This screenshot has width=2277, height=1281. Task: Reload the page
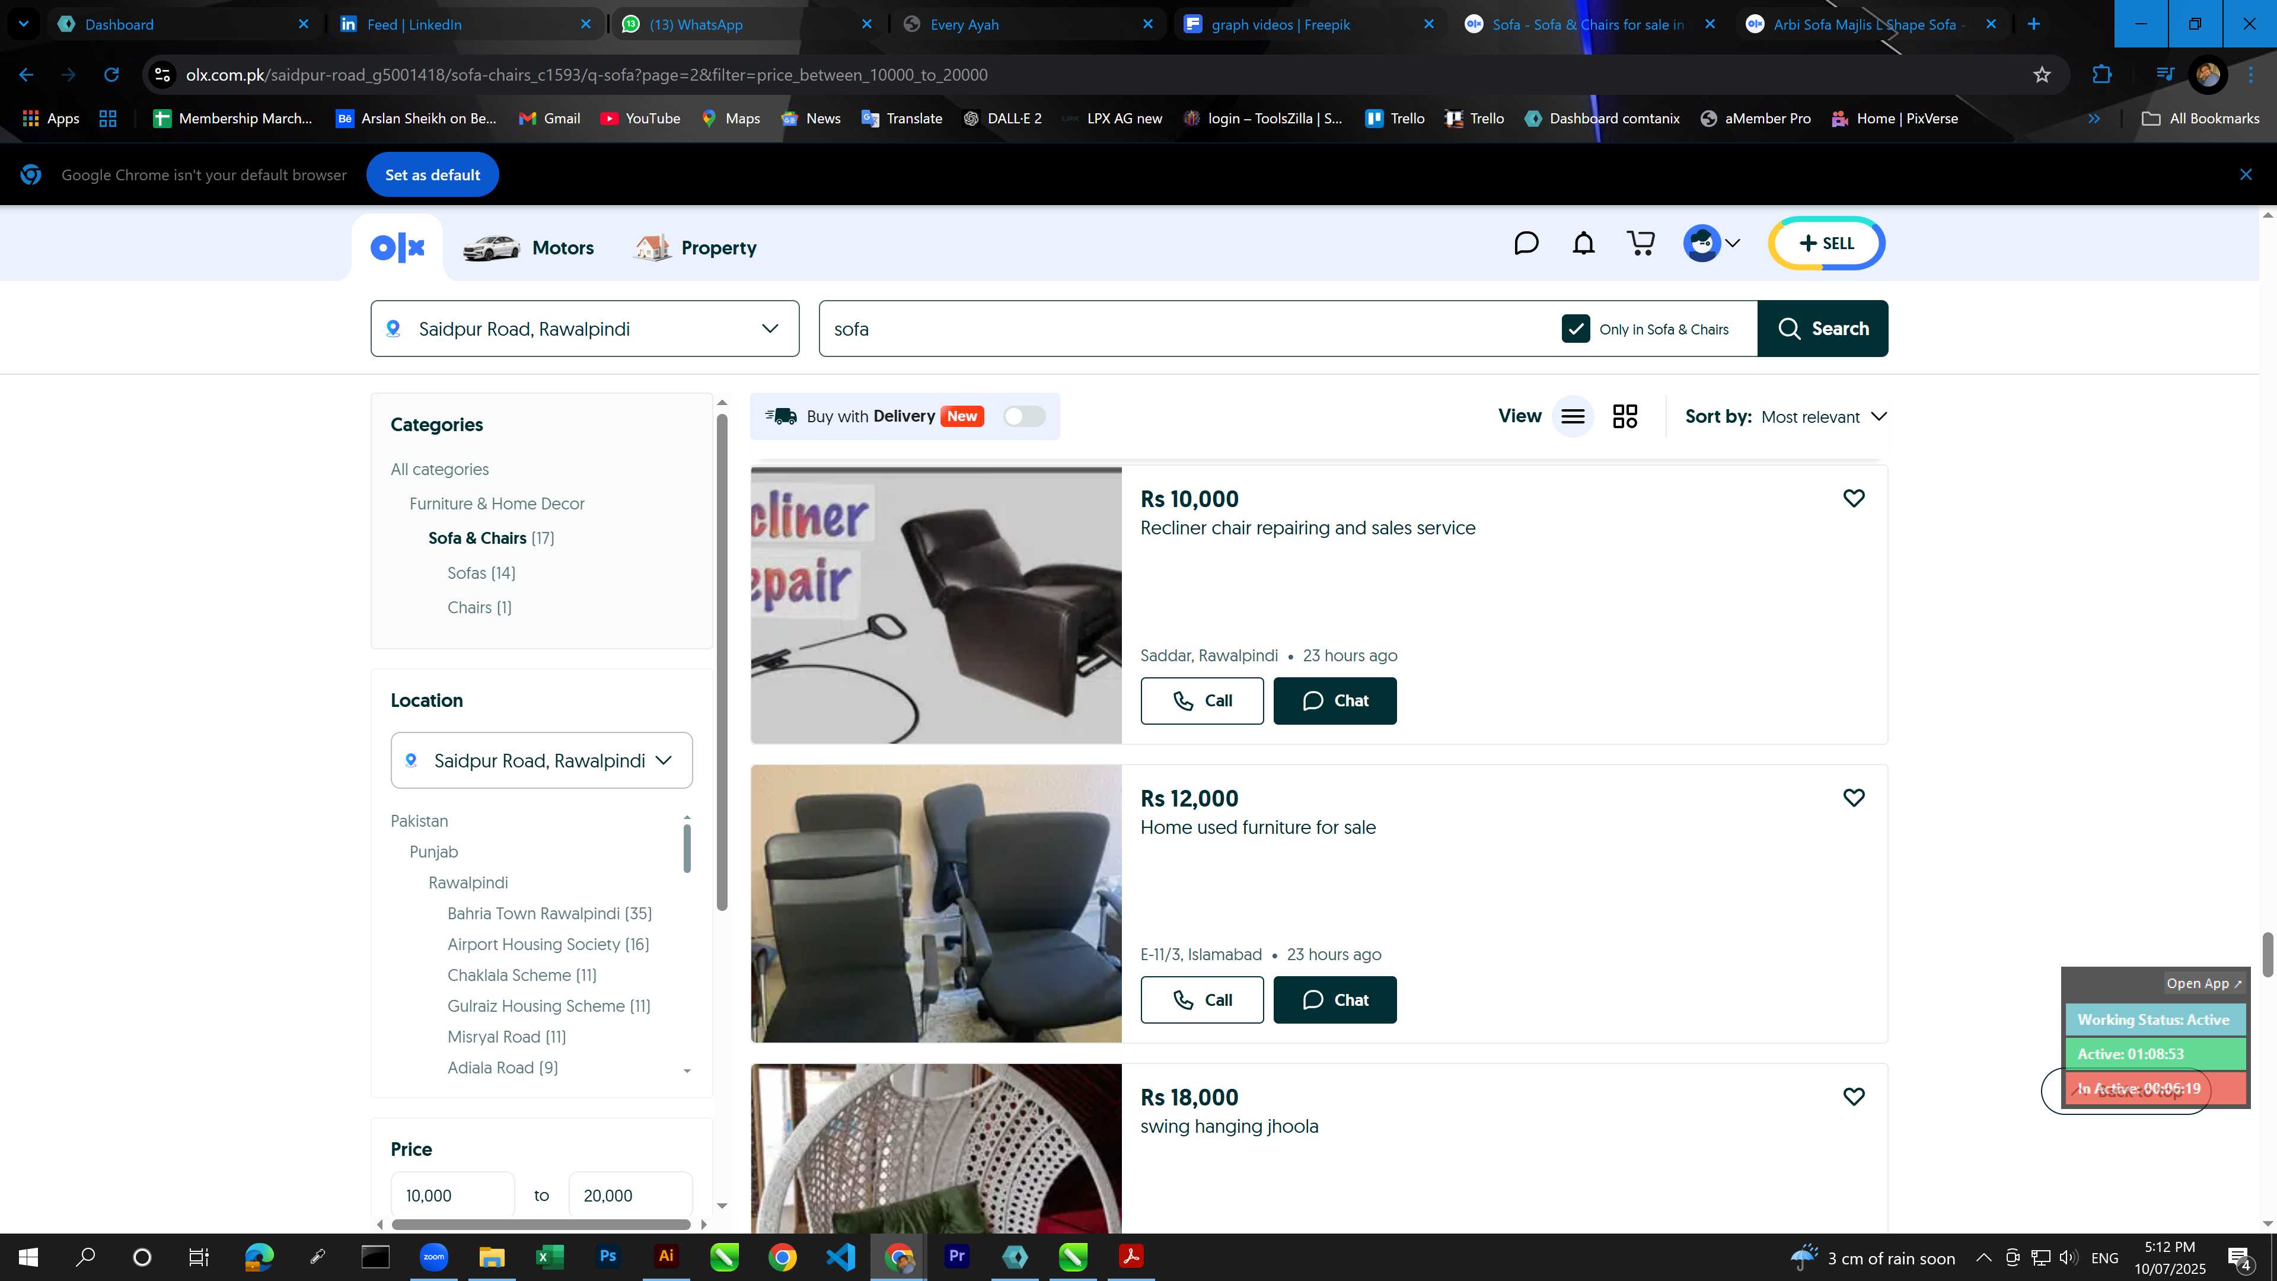[x=111, y=75]
